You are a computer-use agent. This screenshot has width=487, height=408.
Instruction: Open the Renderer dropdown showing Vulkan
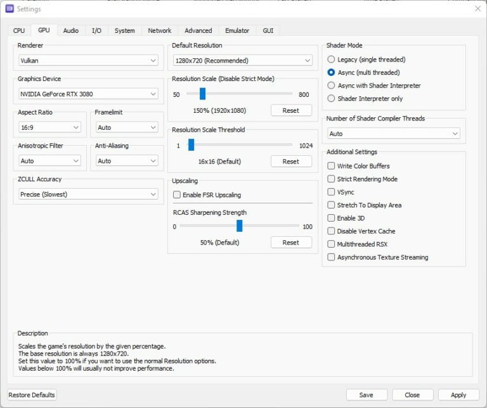pyautogui.click(x=88, y=61)
